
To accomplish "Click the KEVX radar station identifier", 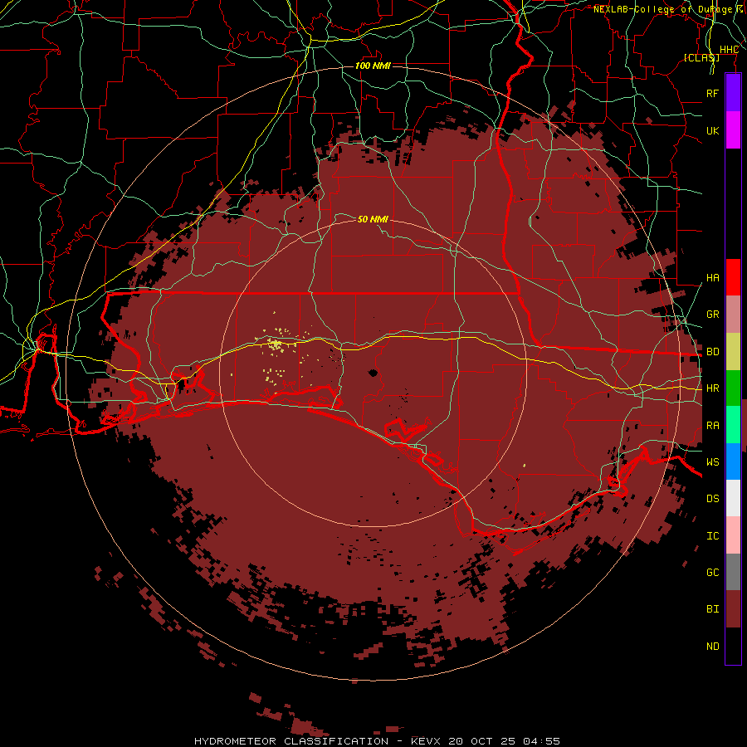I will pyautogui.click(x=426, y=741).
